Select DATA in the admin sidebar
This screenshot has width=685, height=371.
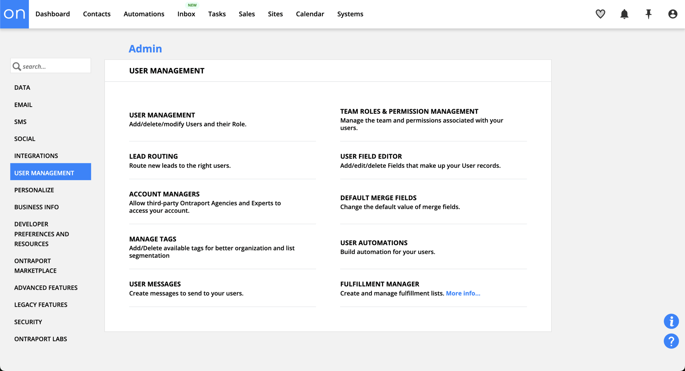[x=22, y=88]
